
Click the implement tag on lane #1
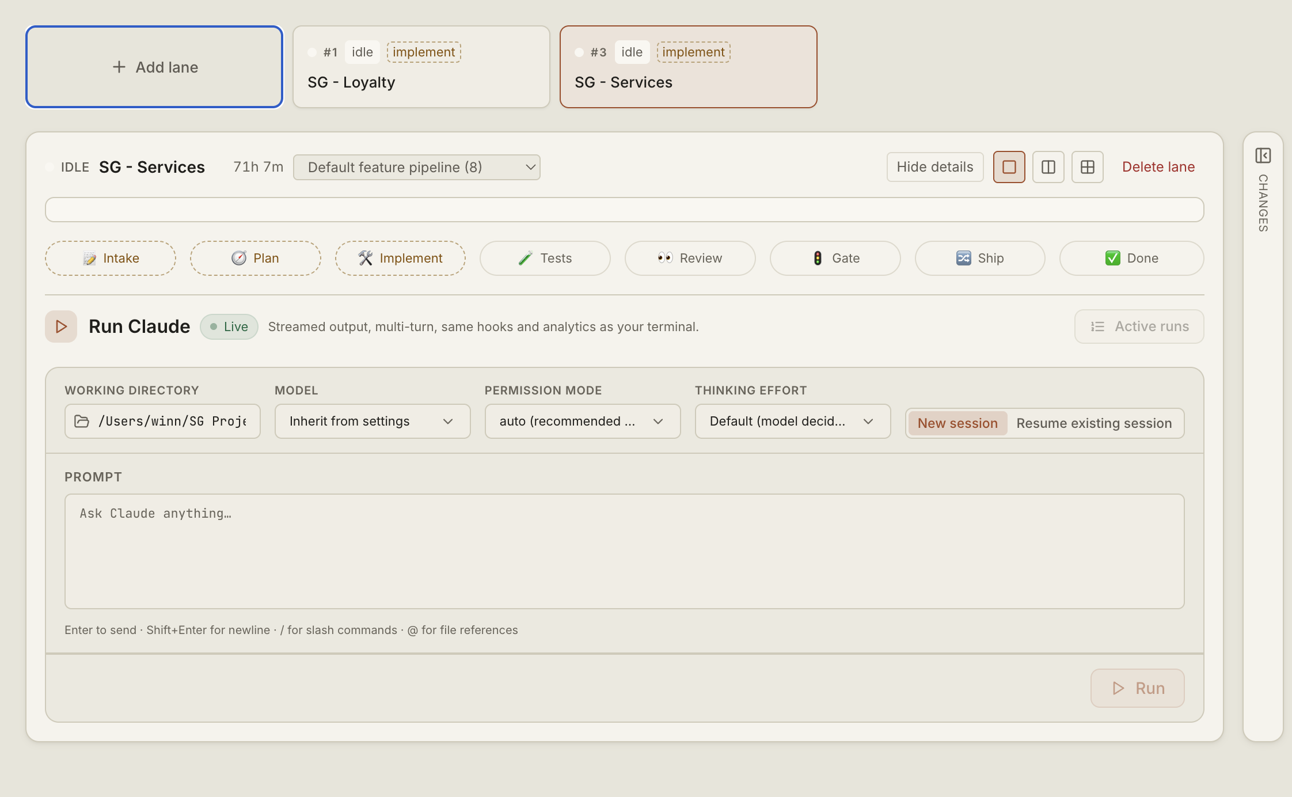(424, 52)
